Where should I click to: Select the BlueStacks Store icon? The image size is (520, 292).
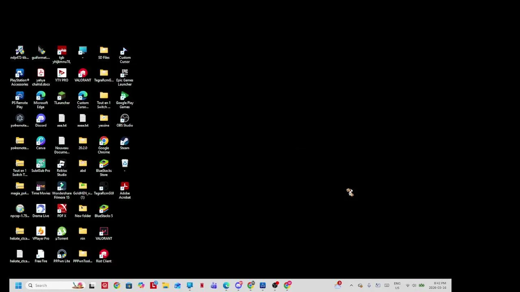click(x=104, y=168)
